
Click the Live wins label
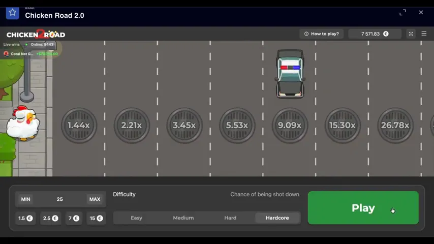tap(11, 44)
